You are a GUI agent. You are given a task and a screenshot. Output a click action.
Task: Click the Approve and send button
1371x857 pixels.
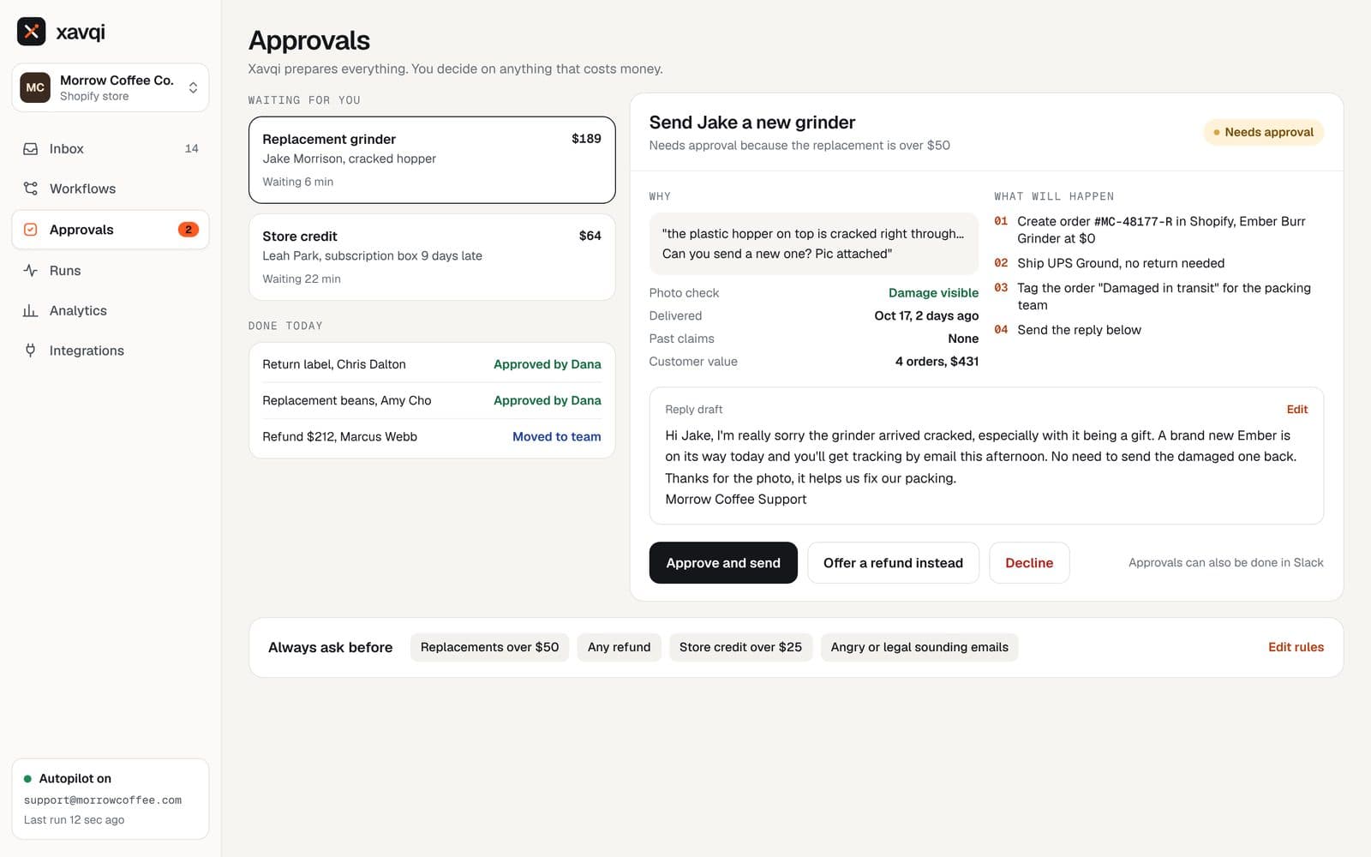coord(723,563)
